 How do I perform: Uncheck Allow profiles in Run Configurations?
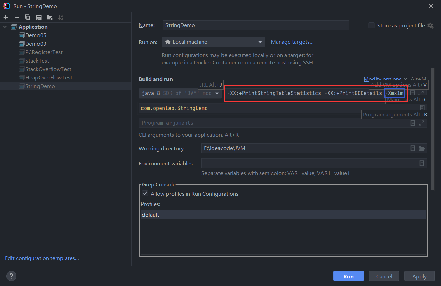click(x=145, y=194)
